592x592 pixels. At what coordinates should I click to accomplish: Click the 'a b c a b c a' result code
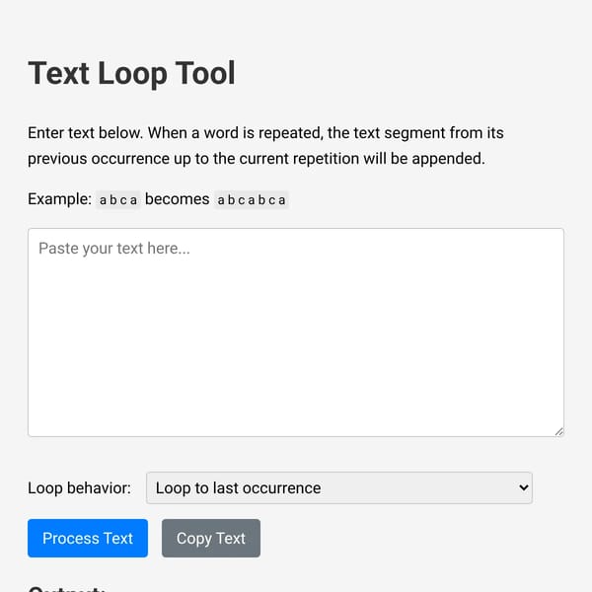pos(252,199)
